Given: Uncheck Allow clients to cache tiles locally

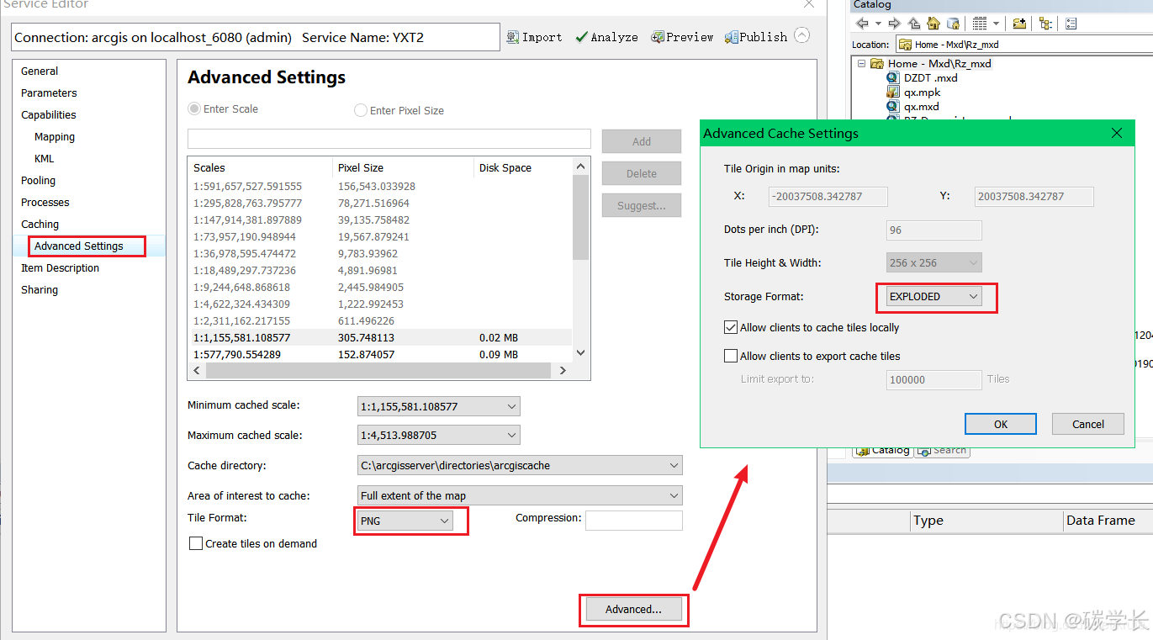Looking at the screenshot, I should pos(731,327).
